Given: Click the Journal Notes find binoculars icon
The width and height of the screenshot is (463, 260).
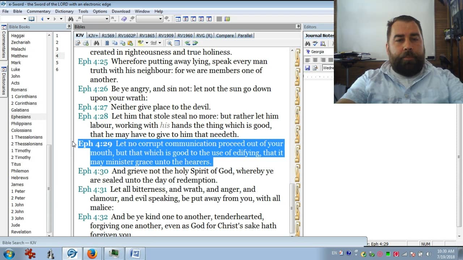Looking at the screenshot, I should 307,44.
